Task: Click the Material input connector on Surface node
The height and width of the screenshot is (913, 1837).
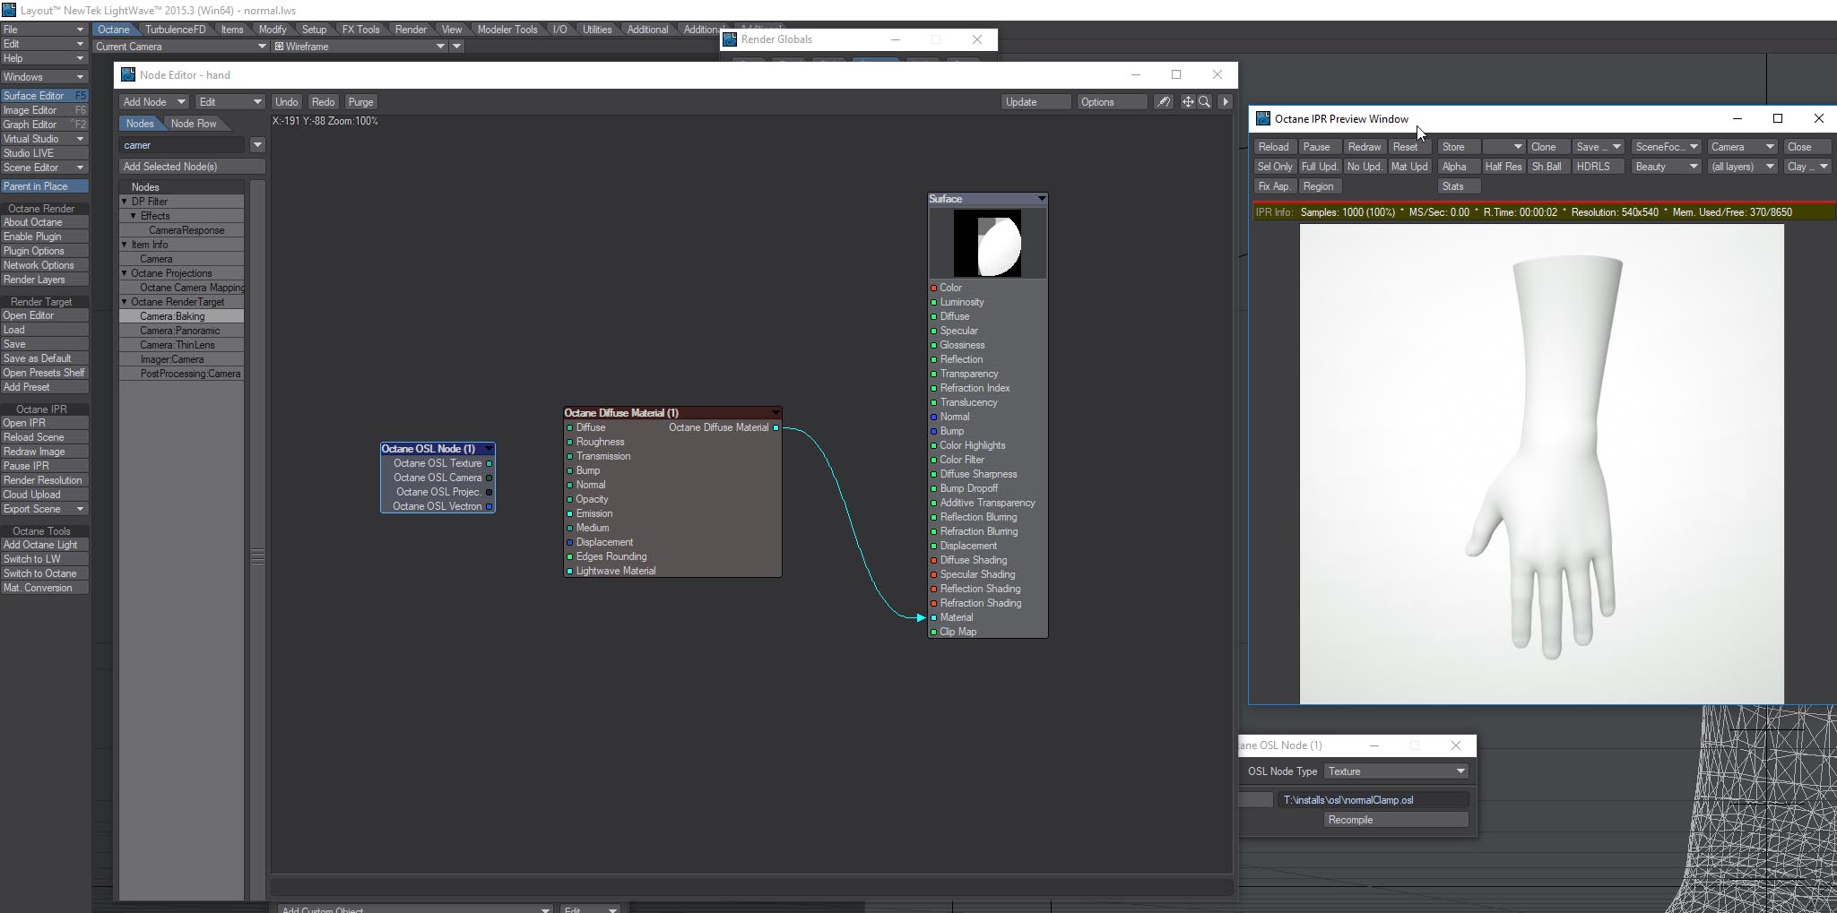Action: [933, 618]
